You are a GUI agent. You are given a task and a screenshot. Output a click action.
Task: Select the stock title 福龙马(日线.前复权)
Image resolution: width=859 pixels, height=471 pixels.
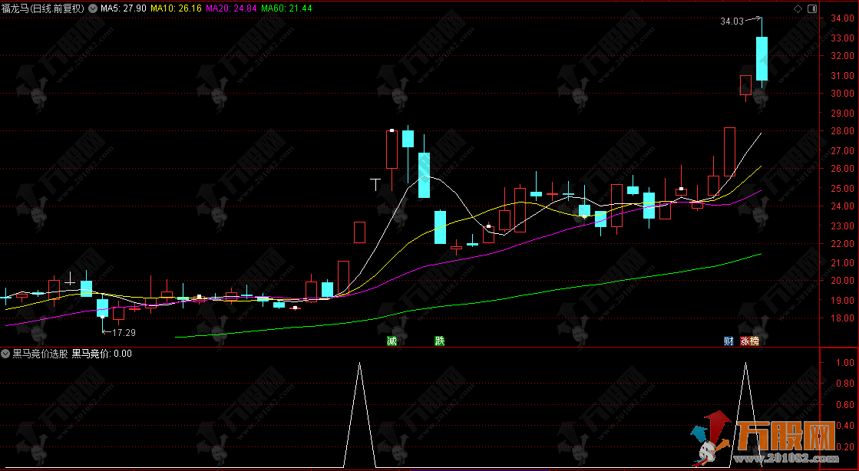43,8
